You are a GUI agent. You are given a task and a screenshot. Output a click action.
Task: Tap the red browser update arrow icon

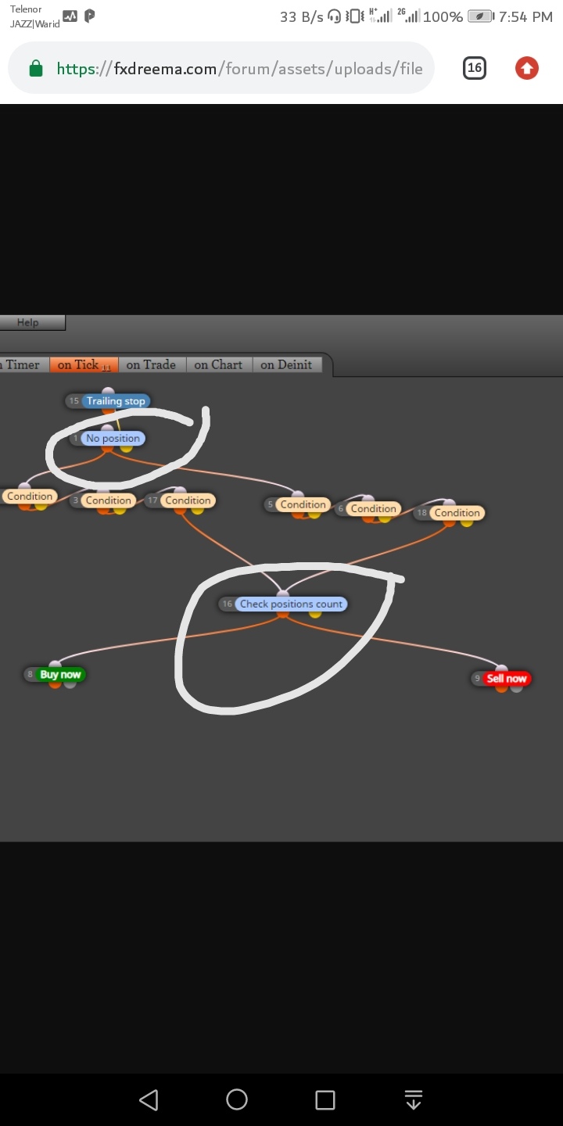[527, 68]
